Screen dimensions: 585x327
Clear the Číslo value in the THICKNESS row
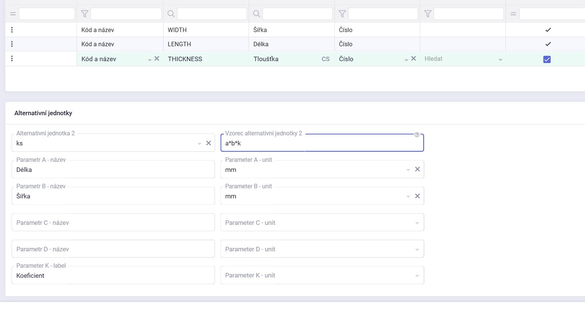pyautogui.click(x=413, y=59)
